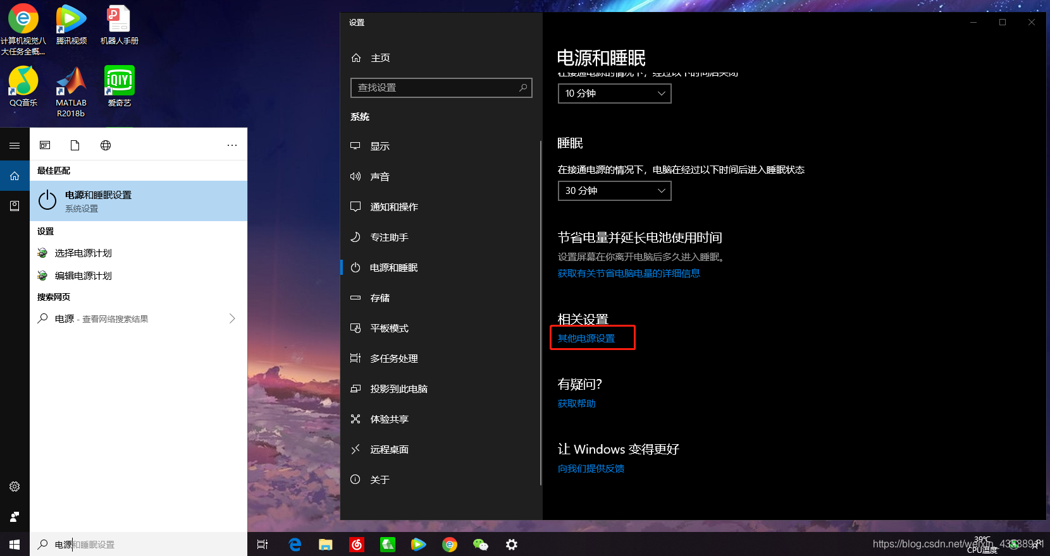Open Settings gear icon on the taskbar
Screen dimensions: 1050x556
click(x=512, y=544)
